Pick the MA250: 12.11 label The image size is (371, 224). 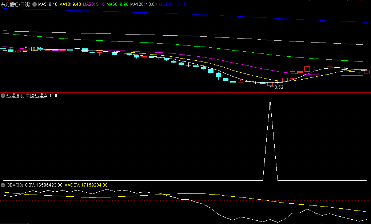tap(172, 4)
